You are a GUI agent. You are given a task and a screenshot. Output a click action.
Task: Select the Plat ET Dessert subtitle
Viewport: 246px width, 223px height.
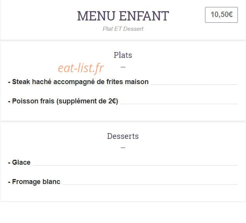coord(123,29)
